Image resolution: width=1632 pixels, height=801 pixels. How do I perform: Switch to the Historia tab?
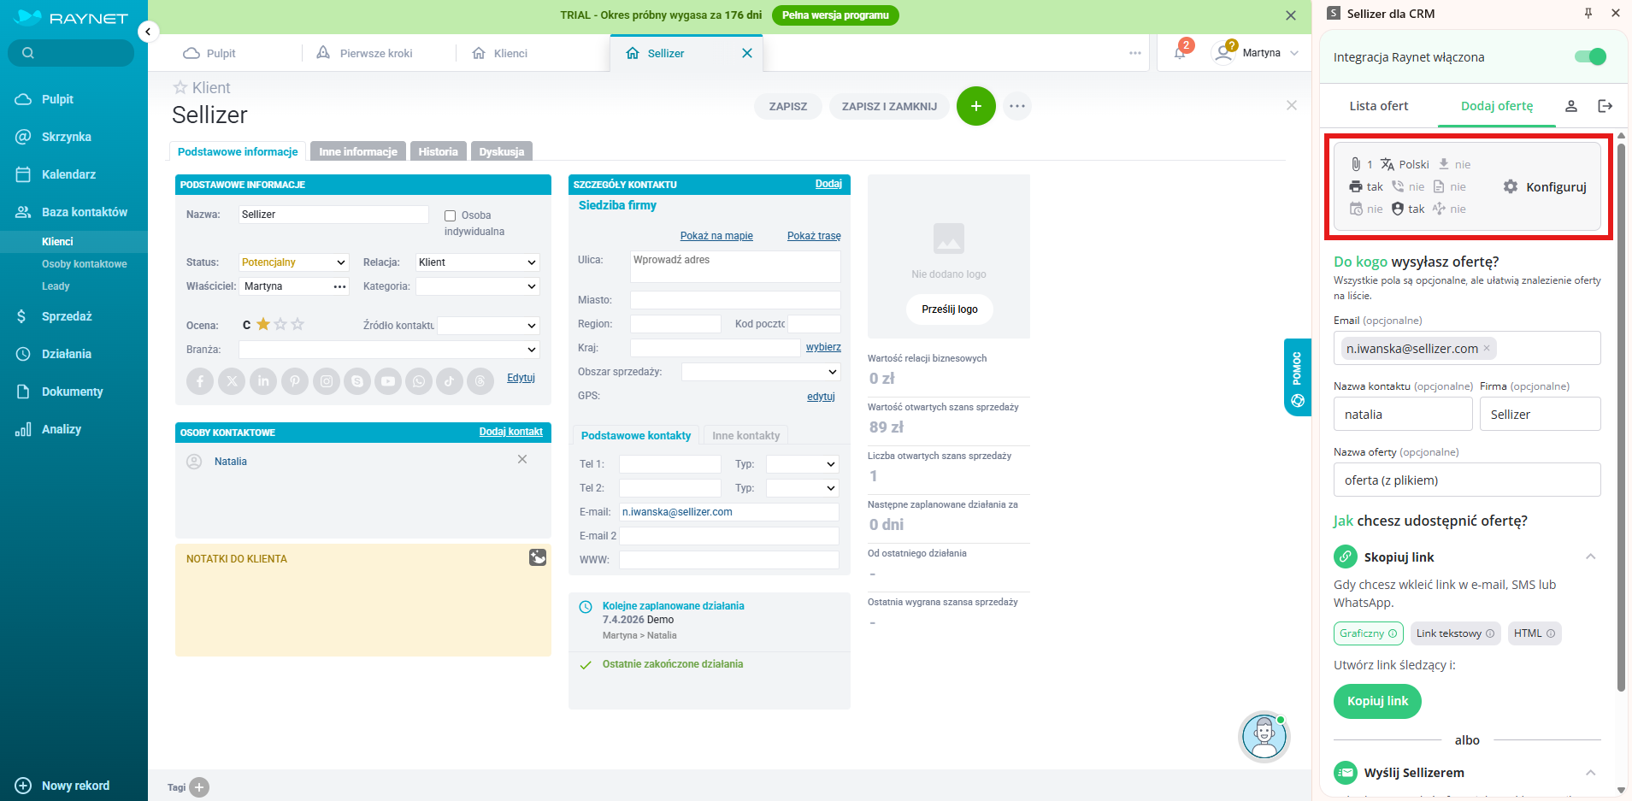[x=438, y=151]
